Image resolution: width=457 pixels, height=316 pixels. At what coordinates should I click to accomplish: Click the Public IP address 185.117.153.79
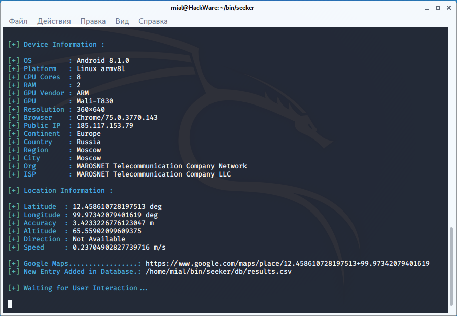tap(104, 126)
